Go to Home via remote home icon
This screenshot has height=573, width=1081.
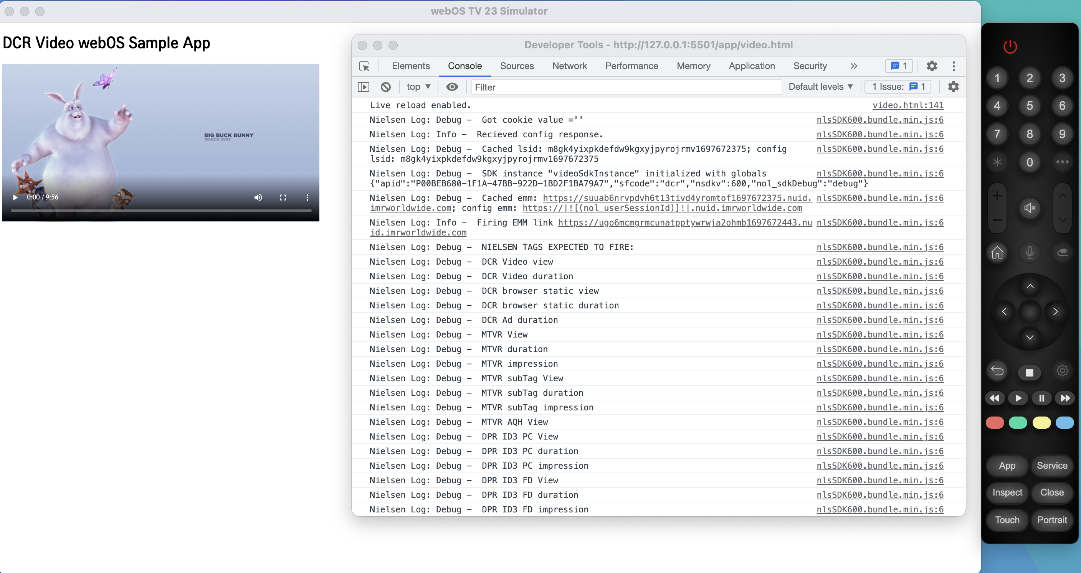pyautogui.click(x=997, y=252)
